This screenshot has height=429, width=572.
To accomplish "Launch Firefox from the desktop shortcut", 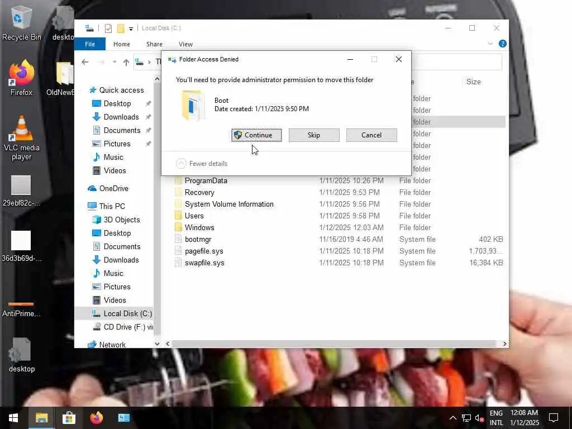I will tap(21, 78).
